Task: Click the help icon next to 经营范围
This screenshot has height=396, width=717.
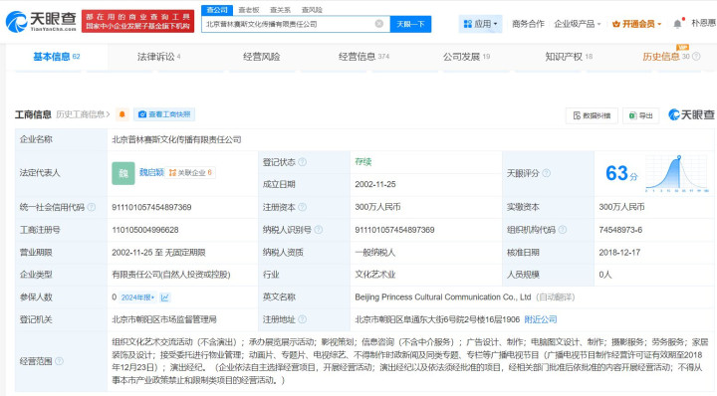Action: [59, 361]
